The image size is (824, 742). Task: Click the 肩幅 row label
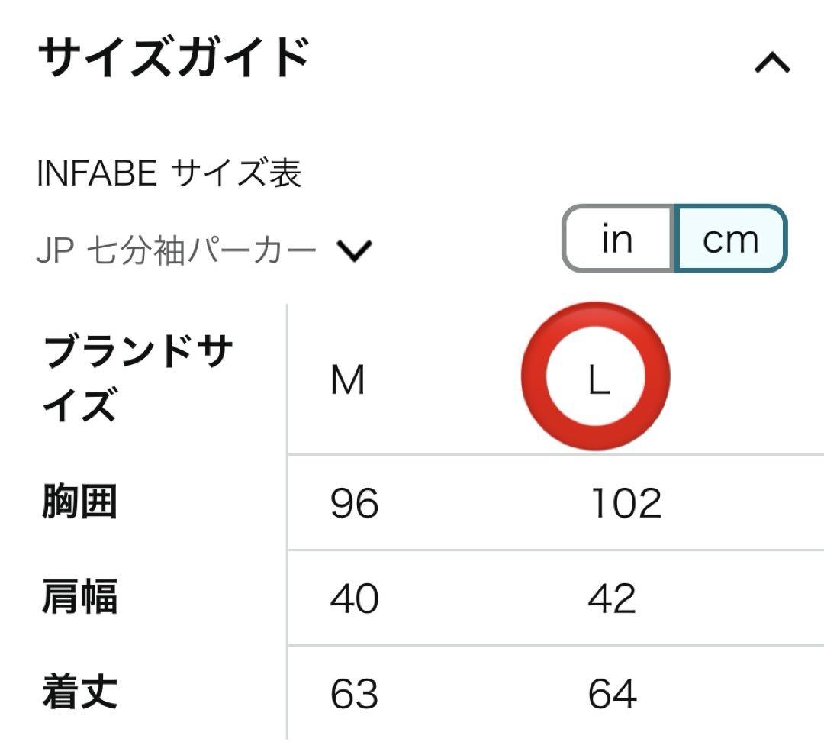tap(79, 597)
